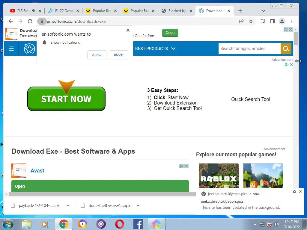Expand the tab search dropdown

click(x=263, y=11)
